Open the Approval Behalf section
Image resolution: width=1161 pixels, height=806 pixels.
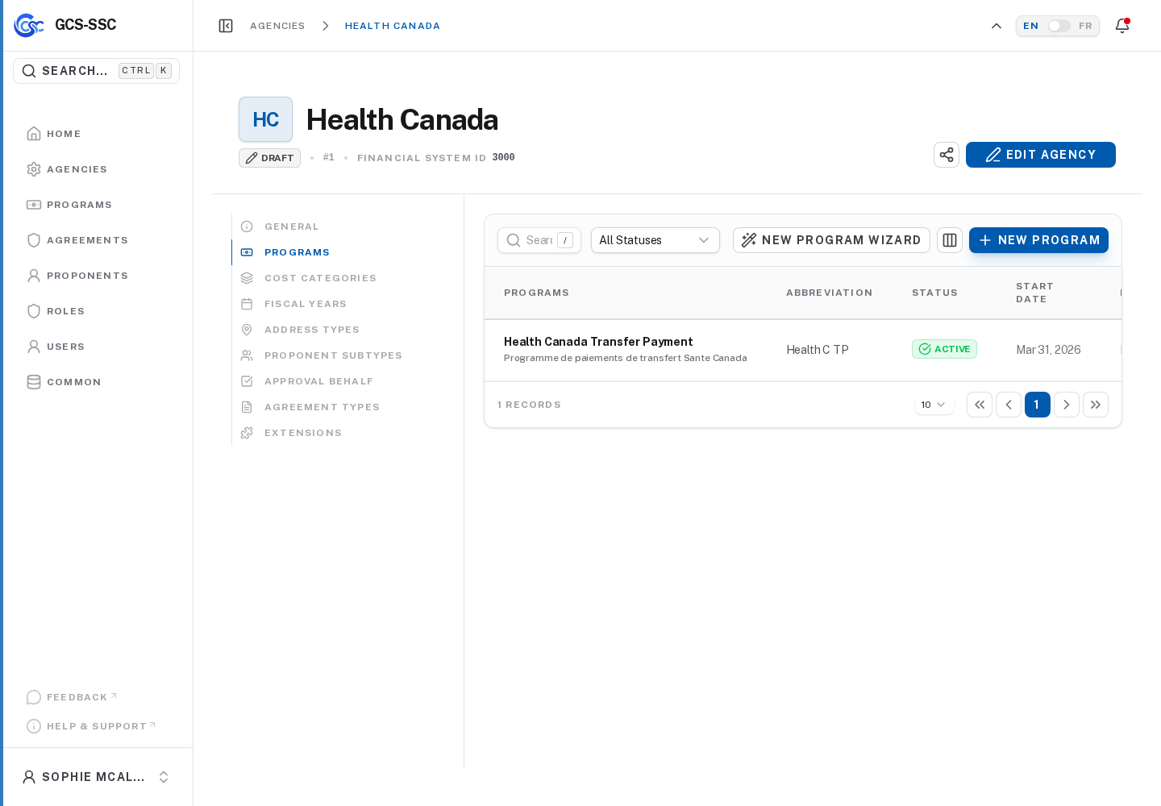click(318, 381)
